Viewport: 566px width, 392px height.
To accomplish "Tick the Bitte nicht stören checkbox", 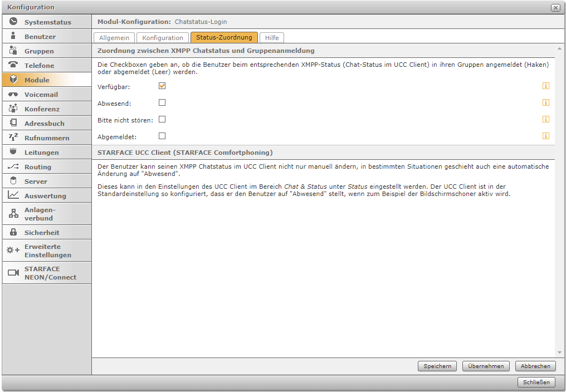I will point(162,119).
